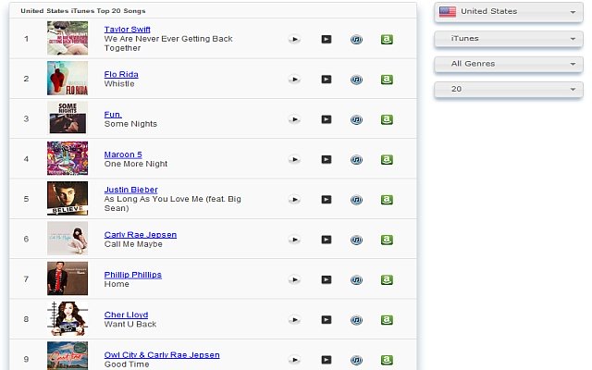The height and width of the screenshot is (370, 592).
Task: Play preview of Home by Phillip Phillips
Action: pos(294,279)
